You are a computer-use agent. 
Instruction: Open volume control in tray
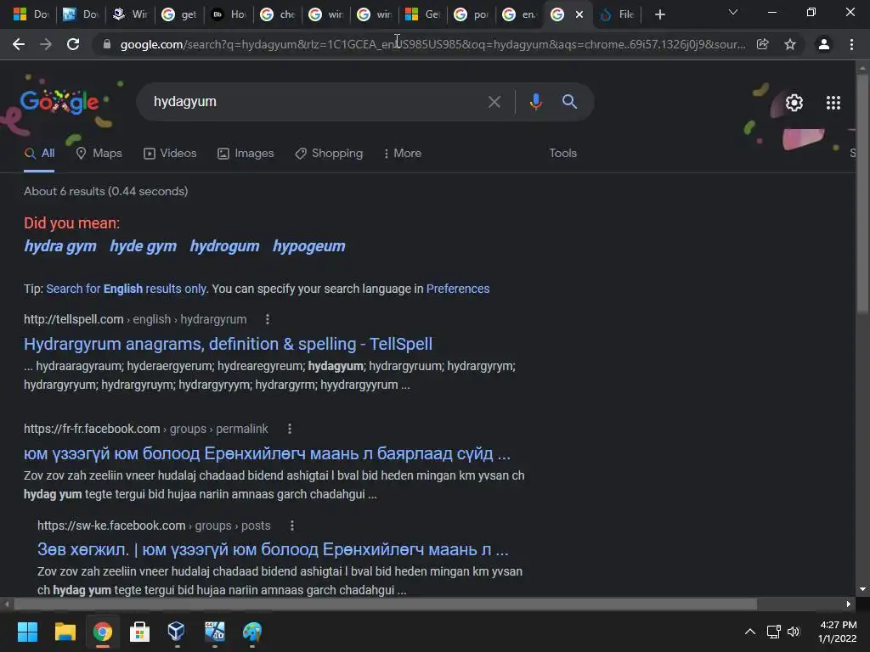tap(794, 632)
